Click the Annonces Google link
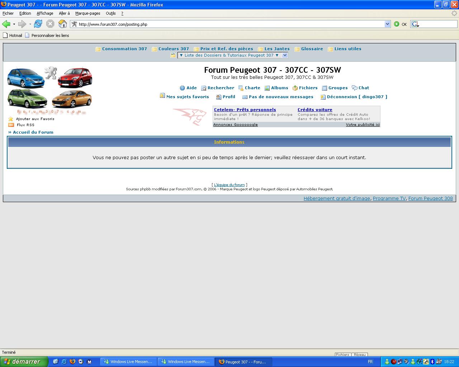The width and height of the screenshot is (459, 367). [235, 125]
